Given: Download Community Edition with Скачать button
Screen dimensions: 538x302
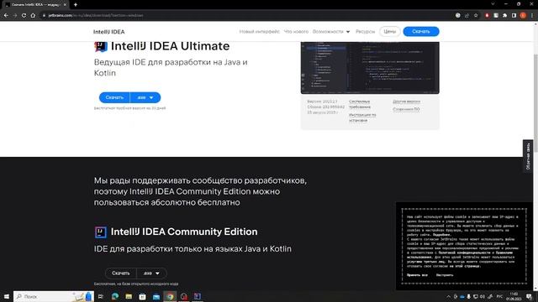Looking at the screenshot, I should pos(121,273).
